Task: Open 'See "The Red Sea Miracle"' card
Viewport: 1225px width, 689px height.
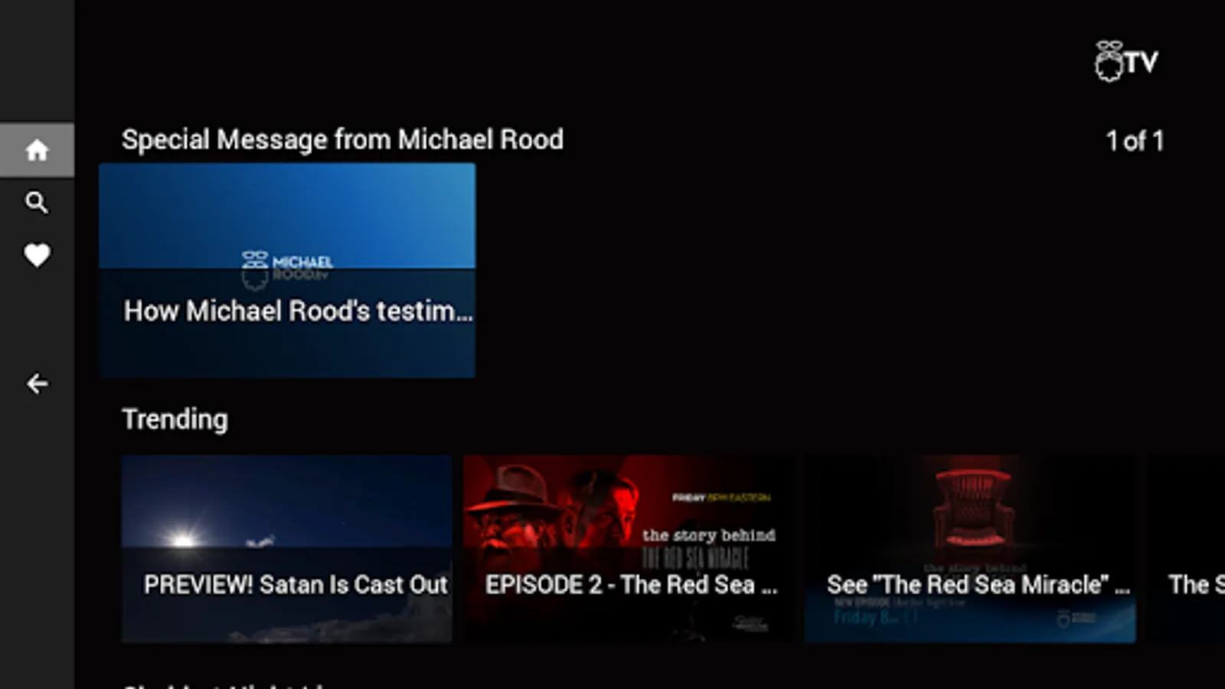Action: [970, 549]
